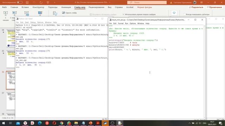This screenshot has height=126, width=225.
Task: Click the editor window vertical scrollbar
Action: [205, 72]
